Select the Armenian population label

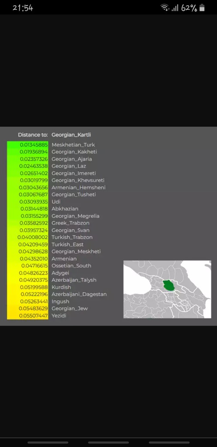[64, 259]
